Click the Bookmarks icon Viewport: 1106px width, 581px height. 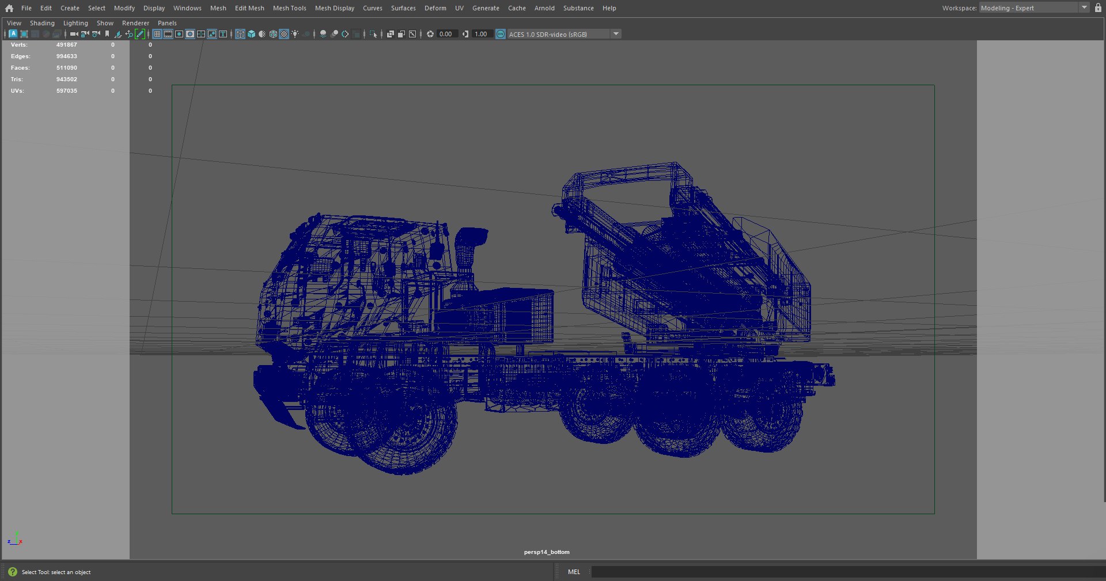click(107, 34)
